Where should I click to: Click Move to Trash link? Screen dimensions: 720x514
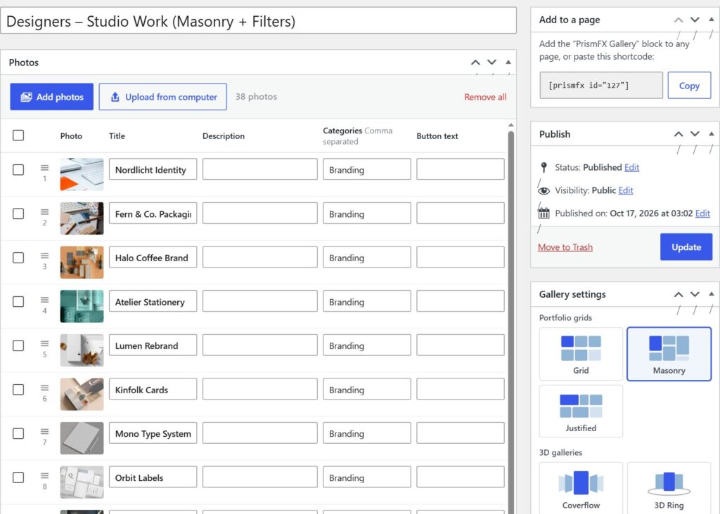[565, 247]
